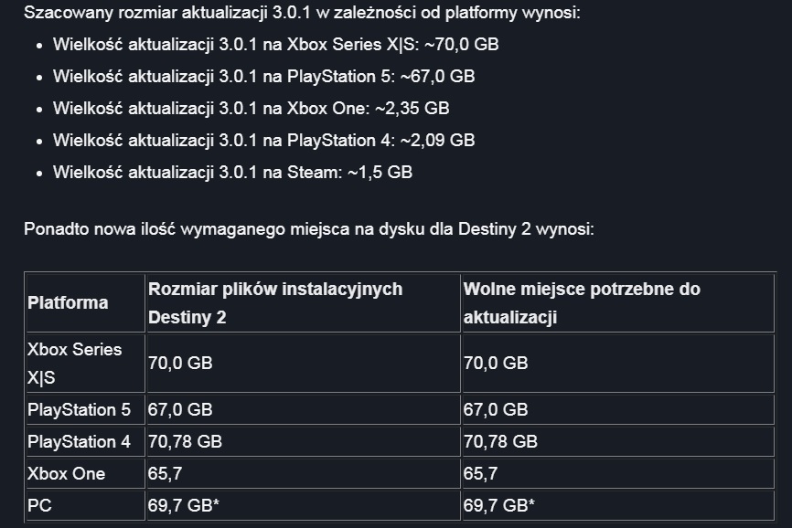Screen dimensions: 792x528
Task: Click the PlayStation 4 table row label
Action: (x=80, y=442)
